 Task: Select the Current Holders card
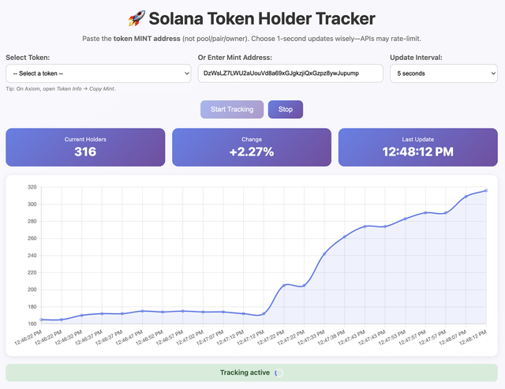(x=85, y=147)
